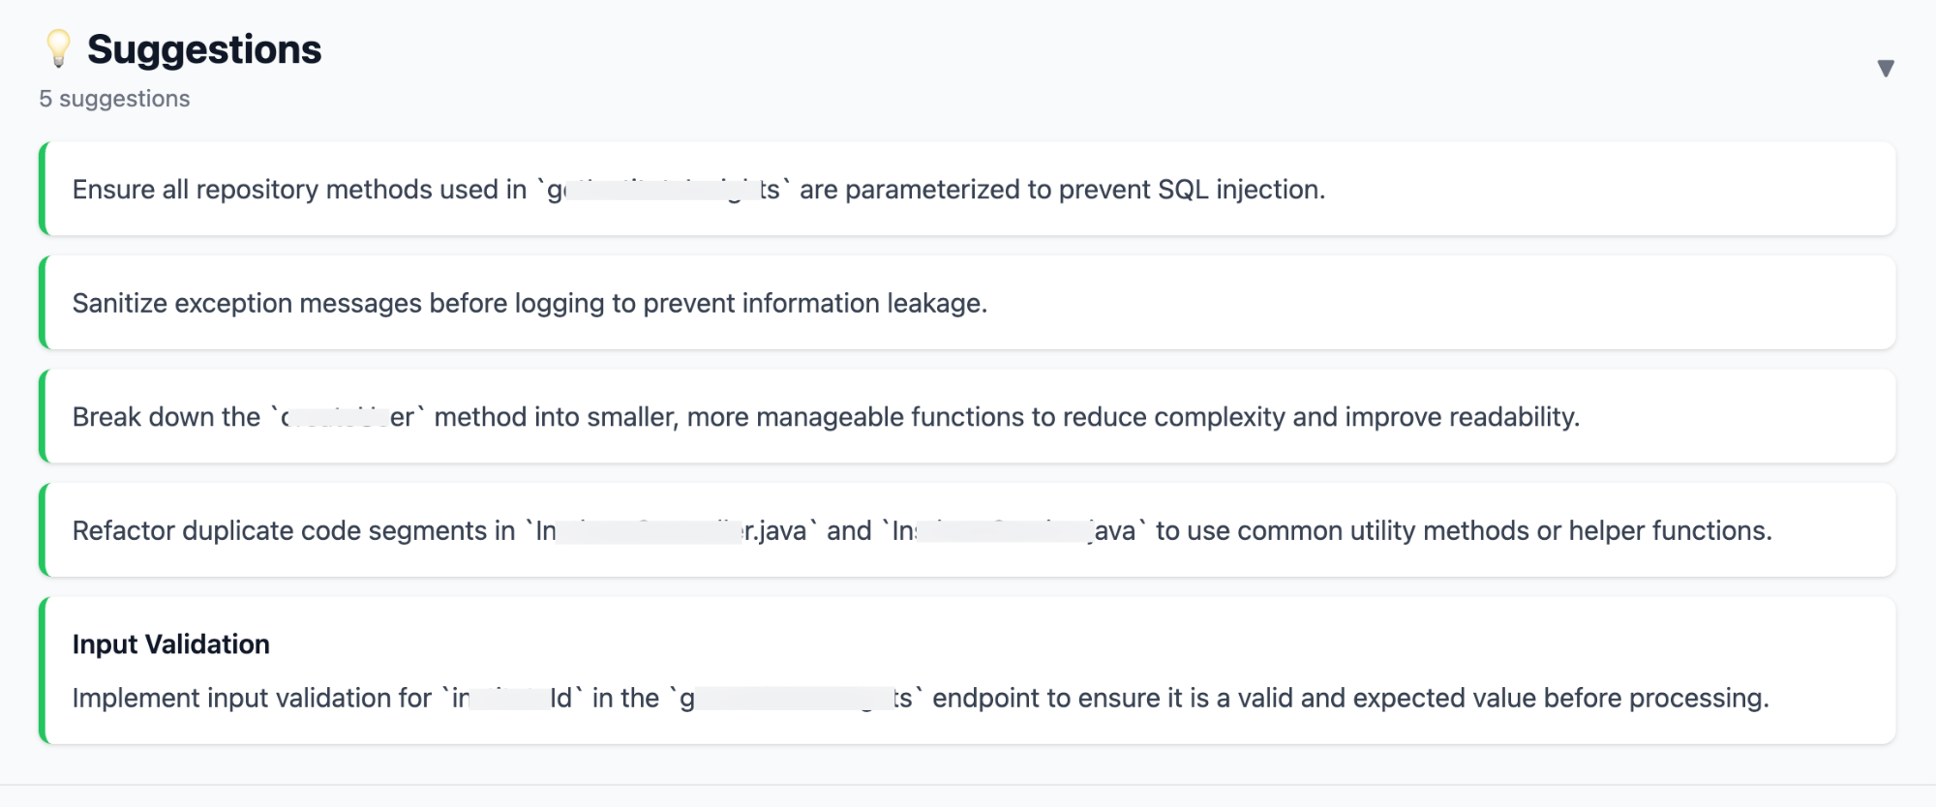
Task: Click the green bar on the sanitize suggestion
Action: coord(45,302)
